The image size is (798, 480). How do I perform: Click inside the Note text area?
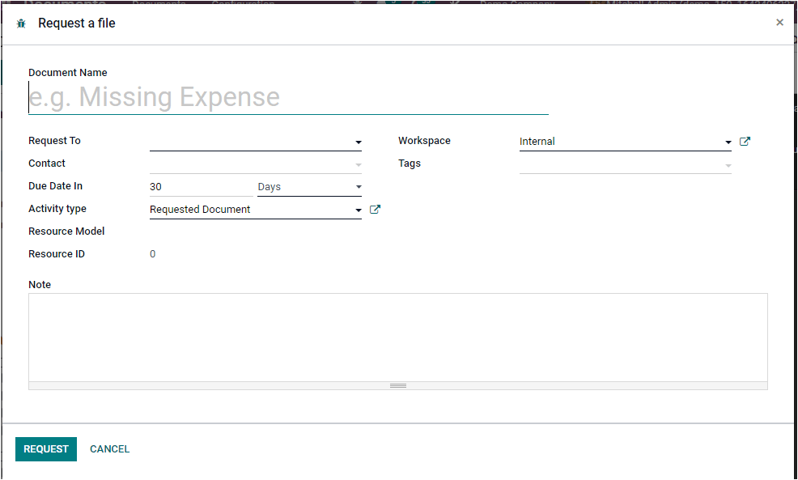click(398, 338)
